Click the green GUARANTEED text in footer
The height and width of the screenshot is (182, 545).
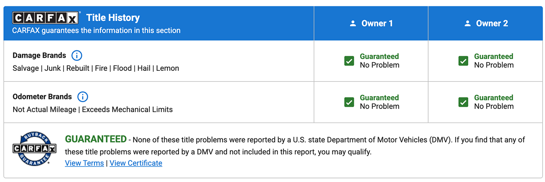tap(96, 139)
